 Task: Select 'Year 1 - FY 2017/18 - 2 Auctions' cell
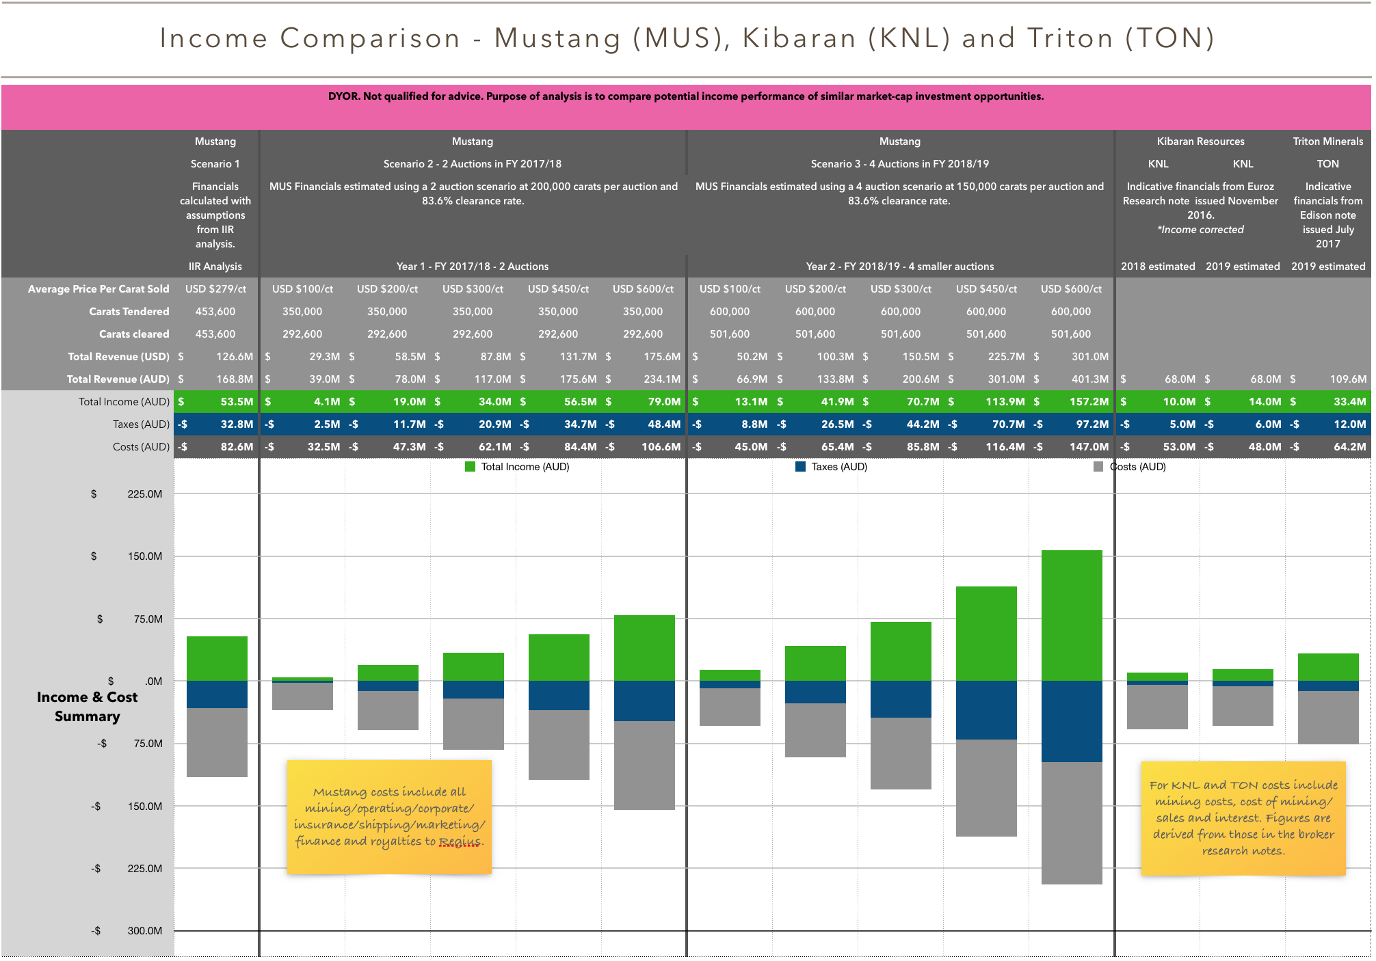click(473, 267)
